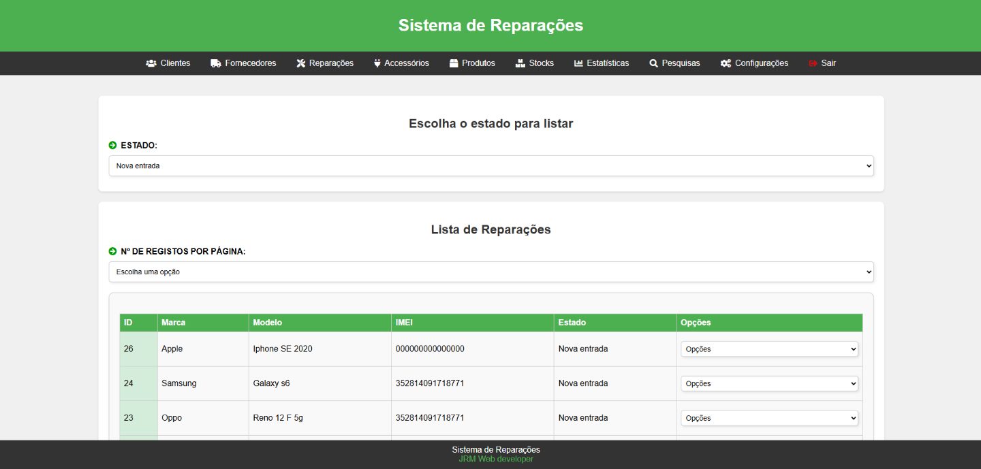Click the Estado column header
The height and width of the screenshot is (469, 981).
[x=615, y=323]
